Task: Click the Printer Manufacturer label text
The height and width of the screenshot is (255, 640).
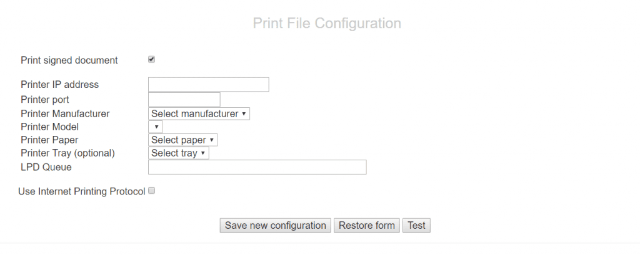Action: coord(65,114)
